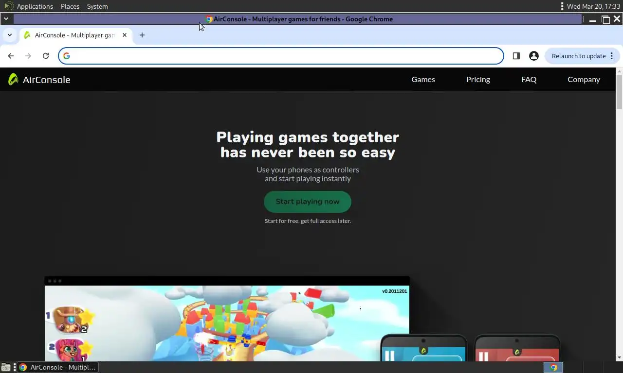
Task: Open Chrome three-dot menu
Action: click(612, 56)
